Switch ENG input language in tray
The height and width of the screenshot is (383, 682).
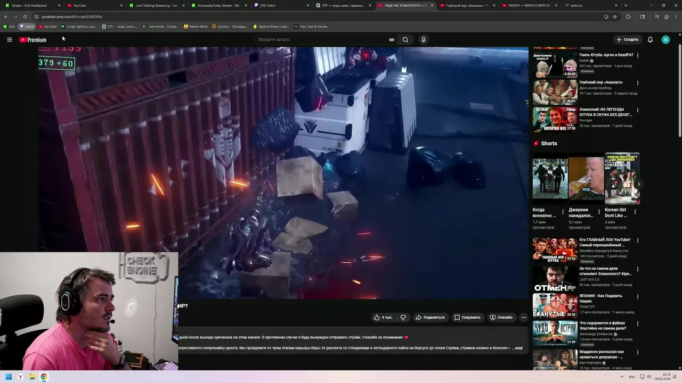632,377
